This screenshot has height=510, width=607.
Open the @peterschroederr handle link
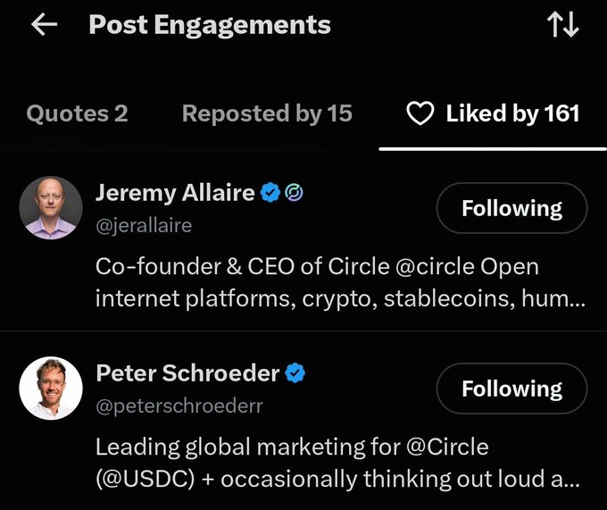(x=179, y=405)
